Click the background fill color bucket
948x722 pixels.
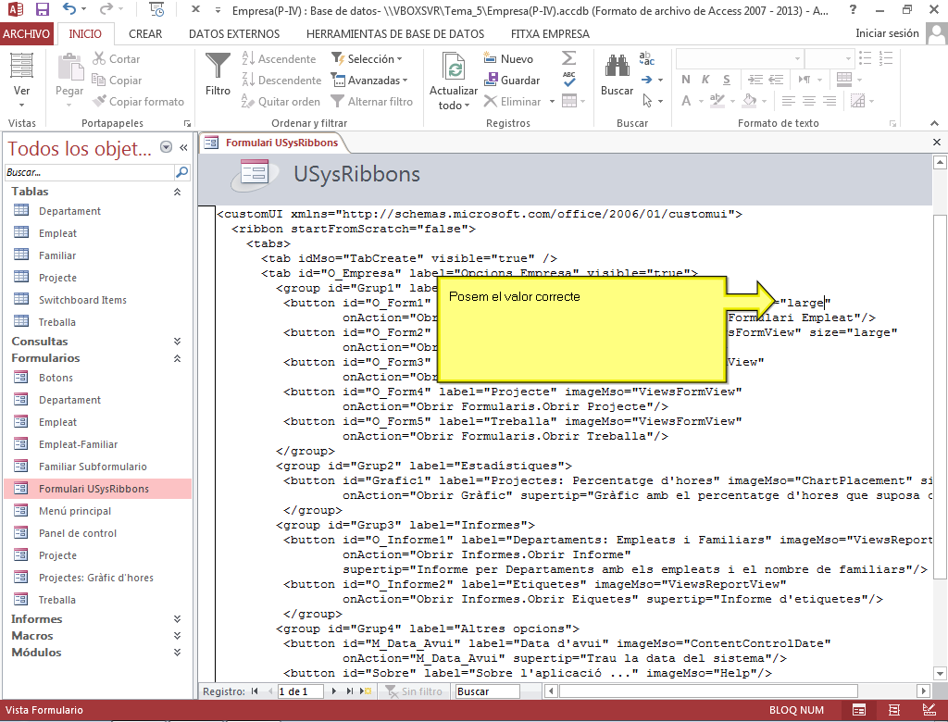pyautogui.click(x=750, y=101)
